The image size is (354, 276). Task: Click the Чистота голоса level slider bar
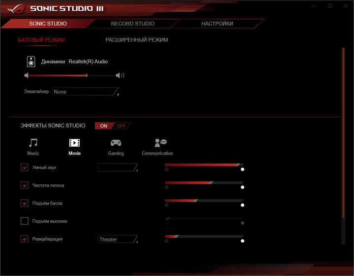click(x=205, y=183)
